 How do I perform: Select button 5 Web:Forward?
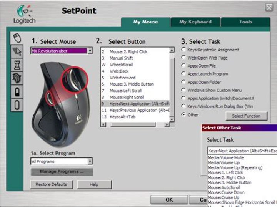point(135,78)
